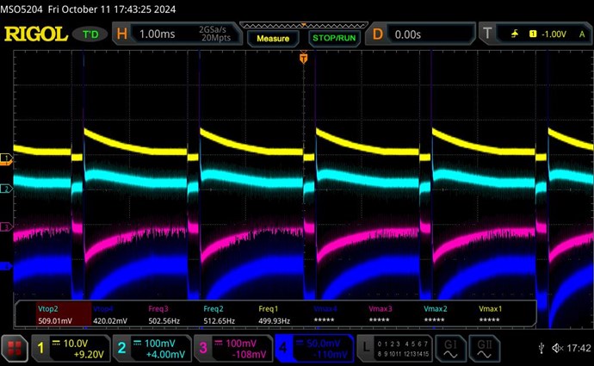Viewport: 594px width, 366px height.
Task: Toggle channel 1 10.0V label
Action: [71, 349]
